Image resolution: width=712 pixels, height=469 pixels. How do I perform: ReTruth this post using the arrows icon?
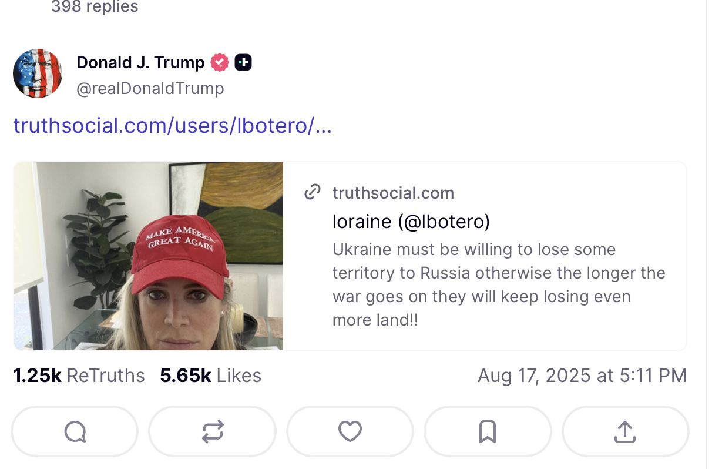tap(212, 432)
